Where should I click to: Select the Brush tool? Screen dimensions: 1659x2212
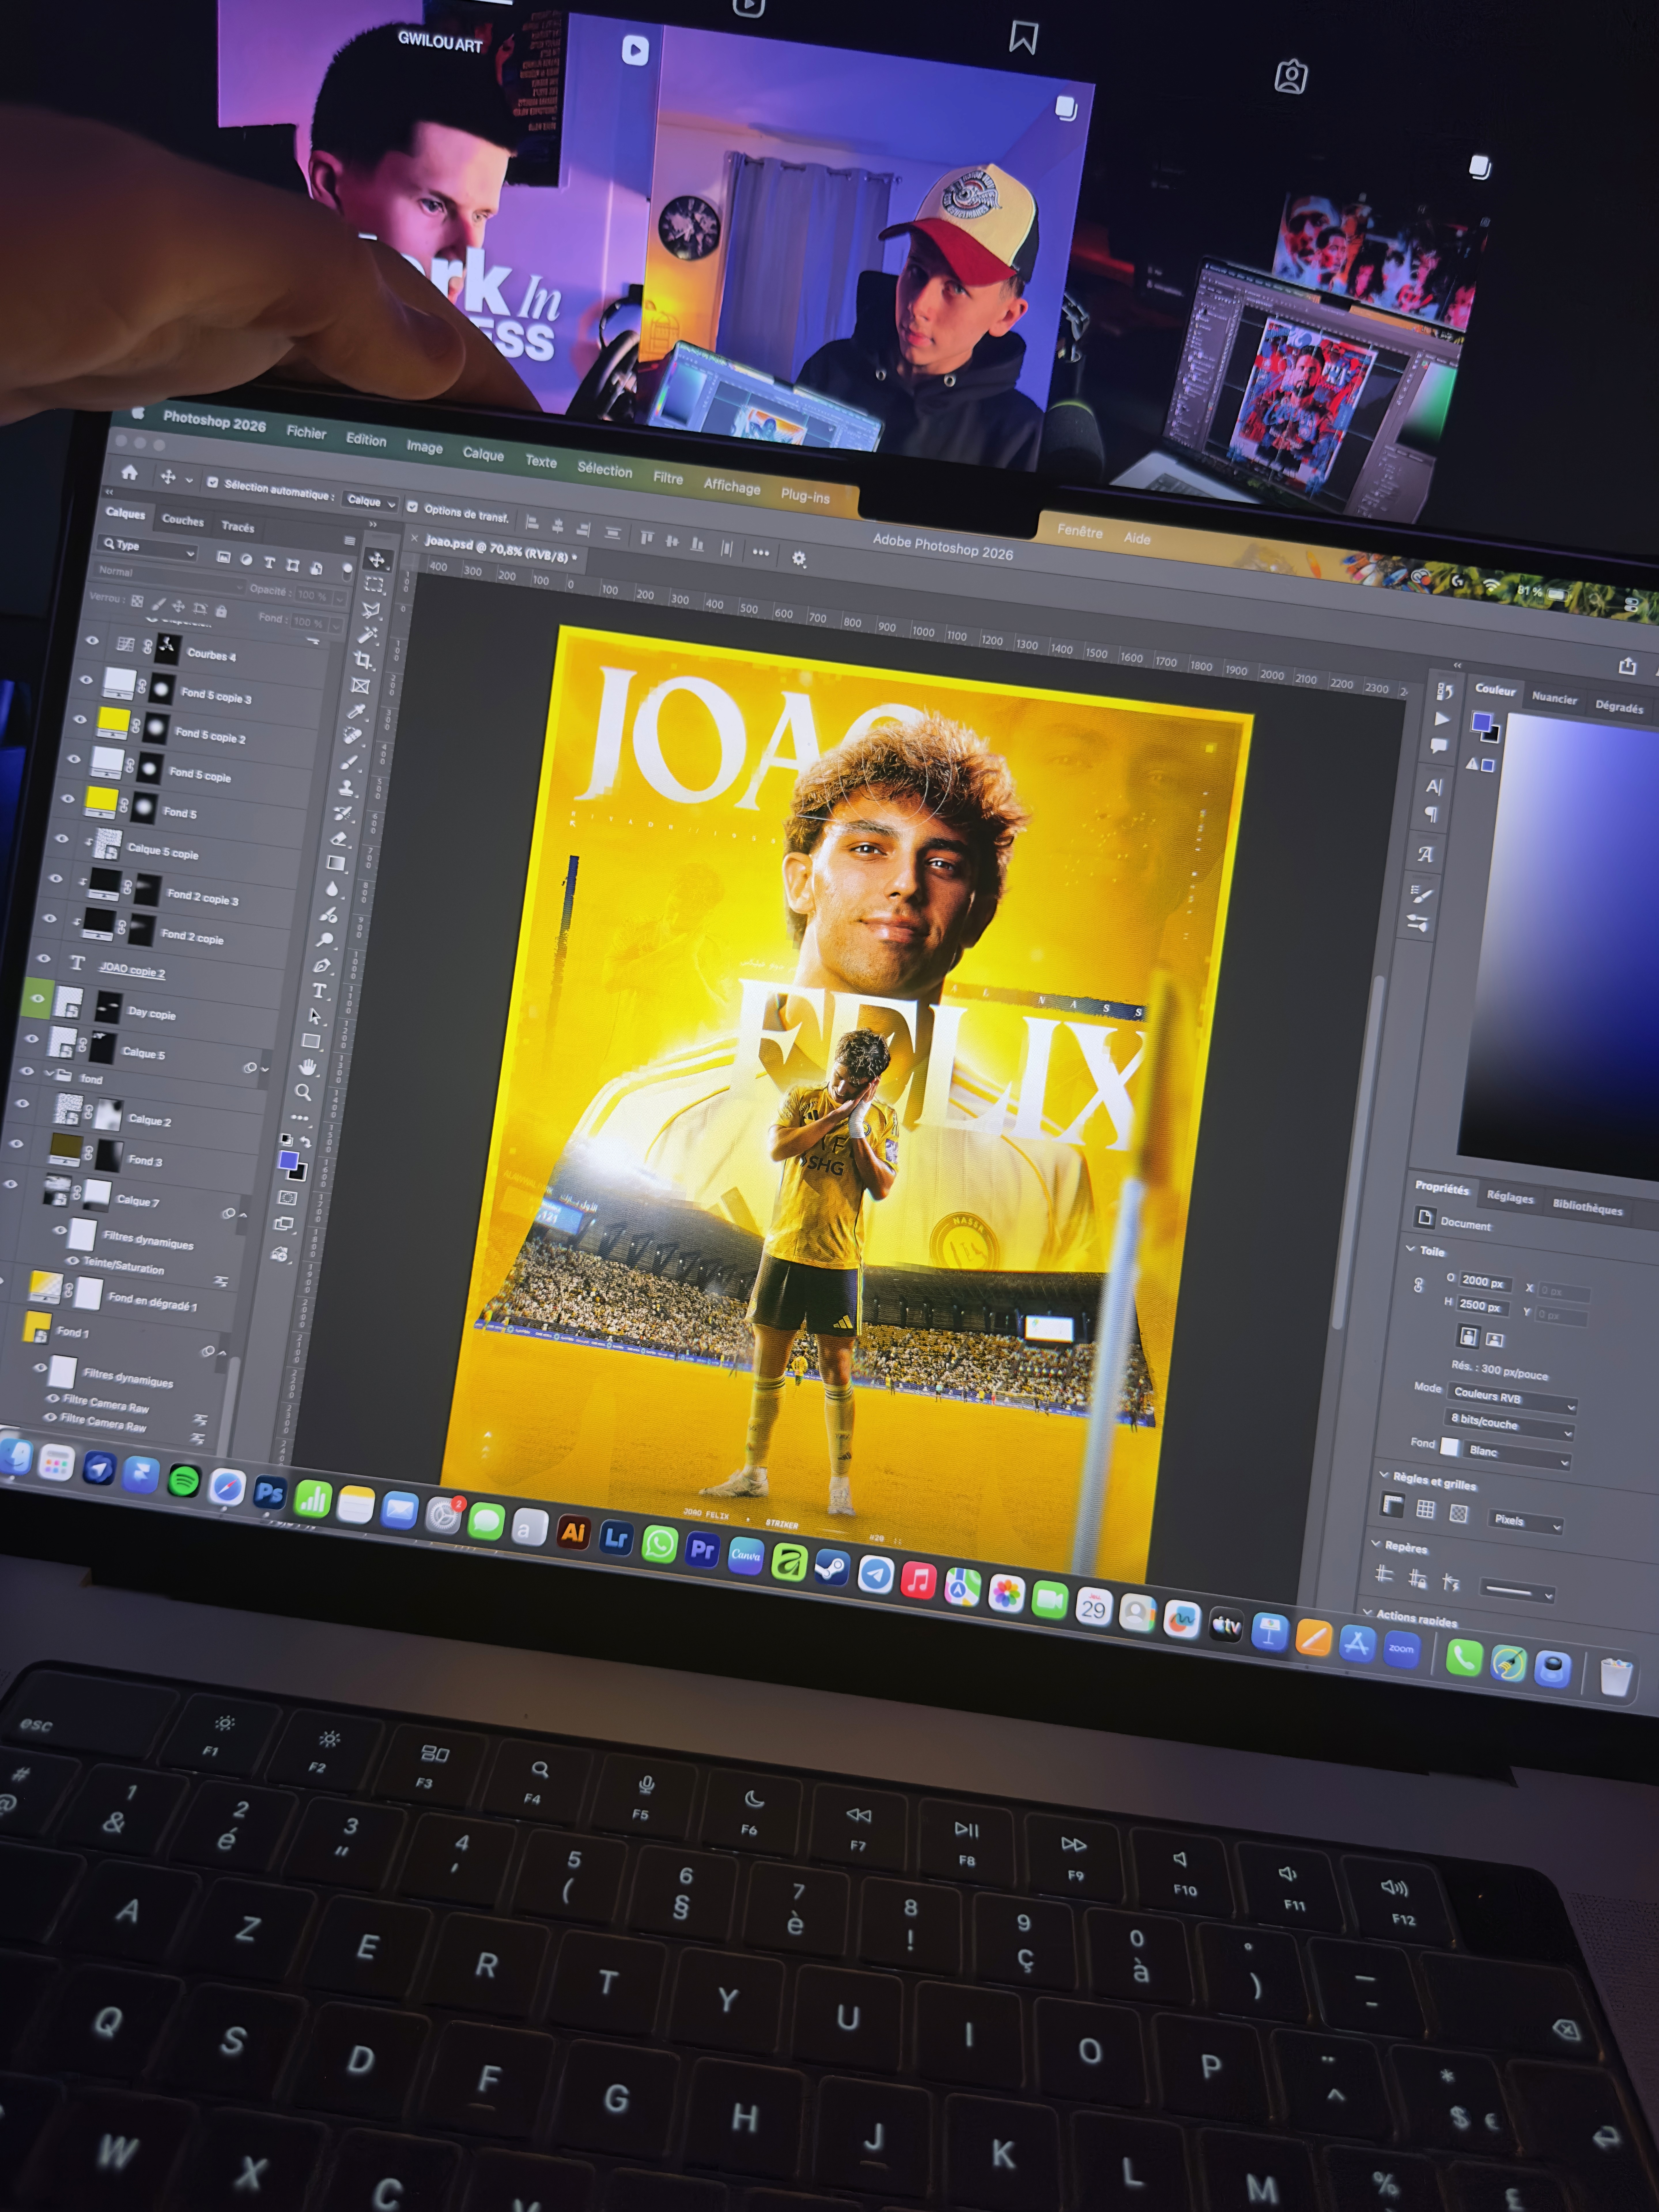(x=349, y=762)
